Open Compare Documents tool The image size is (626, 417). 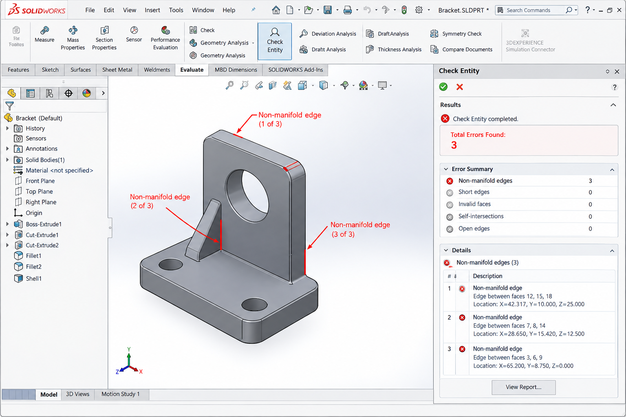click(x=461, y=49)
